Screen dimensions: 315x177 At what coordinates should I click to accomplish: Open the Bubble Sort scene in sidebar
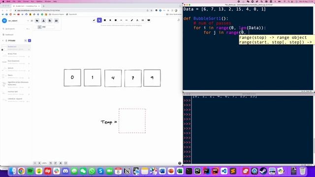pyautogui.click(x=16, y=48)
